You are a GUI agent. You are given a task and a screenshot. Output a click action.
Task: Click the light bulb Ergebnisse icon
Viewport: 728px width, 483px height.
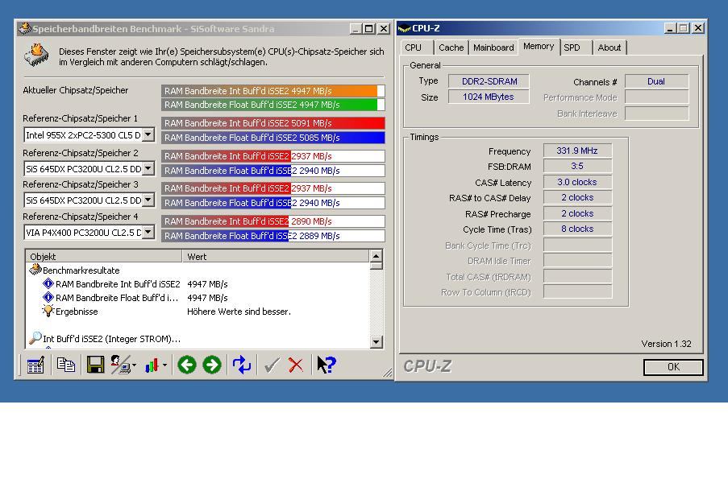pos(48,311)
